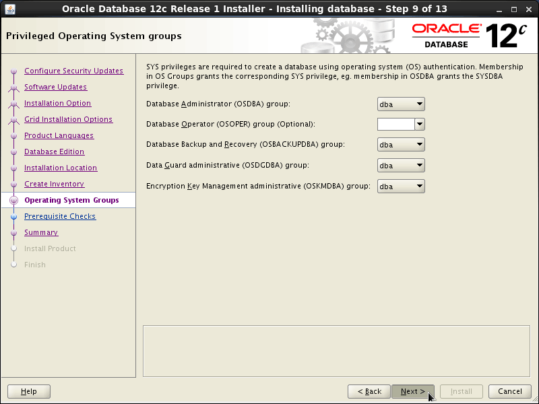Click the Data Guard administrative (OSDGDBA) label
Image resolution: width=539 pixels, height=404 pixels.
(x=228, y=165)
